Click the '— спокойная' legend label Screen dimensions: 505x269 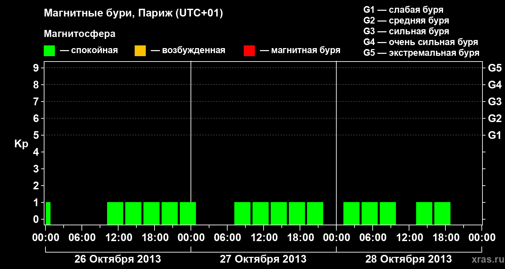pos(89,50)
